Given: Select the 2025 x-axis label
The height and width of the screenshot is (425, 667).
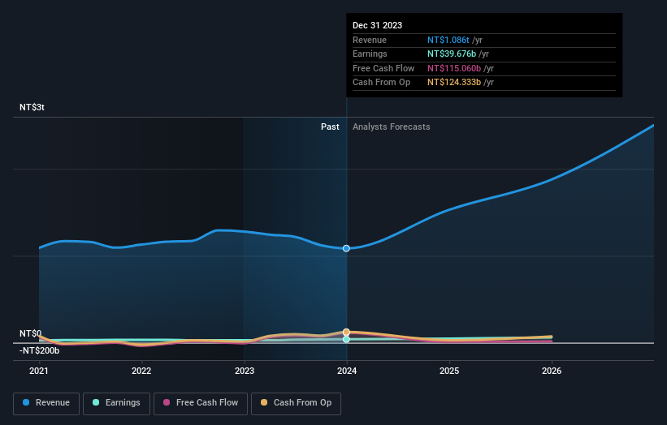Looking at the screenshot, I should click(x=449, y=371).
